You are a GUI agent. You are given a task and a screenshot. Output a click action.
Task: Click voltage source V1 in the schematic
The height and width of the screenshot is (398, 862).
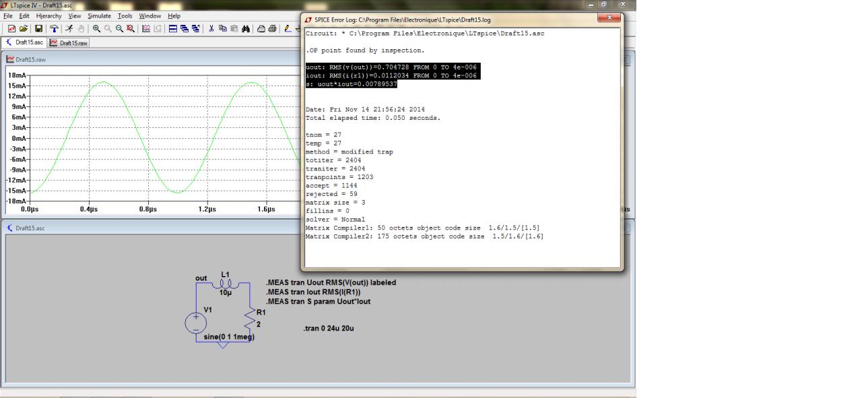pyautogui.click(x=196, y=323)
